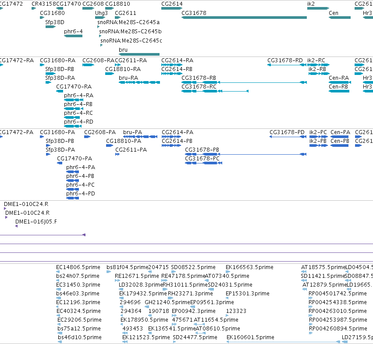Select protein CG2614-PA
Image resolution: width=373 pixels, height=344 pixels.
(x=171, y=137)
